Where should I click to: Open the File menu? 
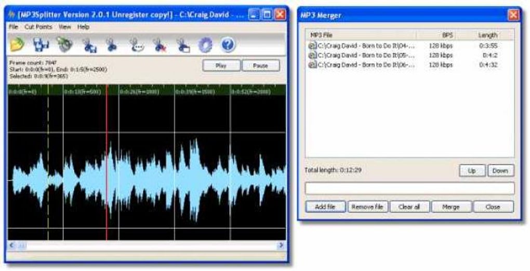tap(14, 26)
